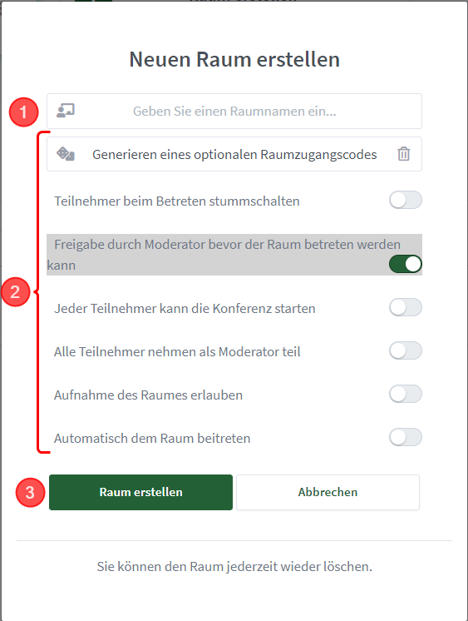
Task: Click the footer note about deleting the room
Action: click(234, 567)
